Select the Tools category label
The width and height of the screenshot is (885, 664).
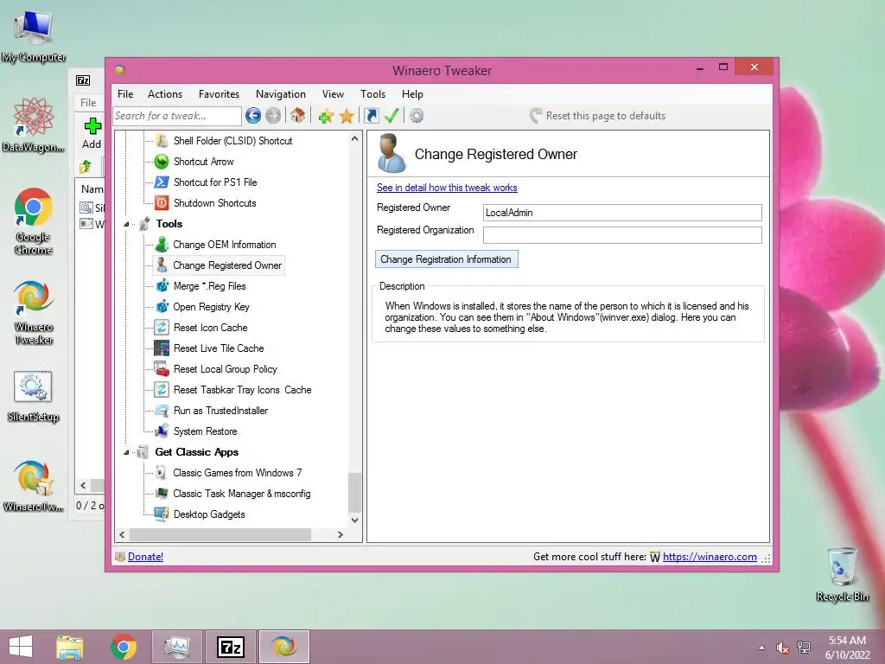tap(169, 224)
